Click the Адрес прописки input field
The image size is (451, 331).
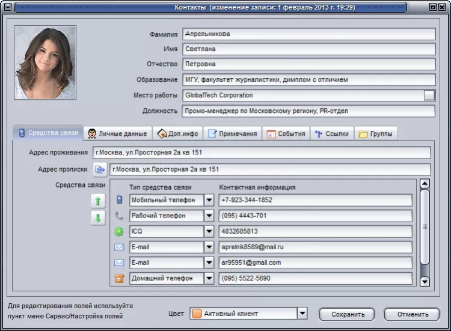tap(270, 169)
